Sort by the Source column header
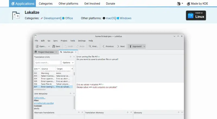 pos(48,69)
